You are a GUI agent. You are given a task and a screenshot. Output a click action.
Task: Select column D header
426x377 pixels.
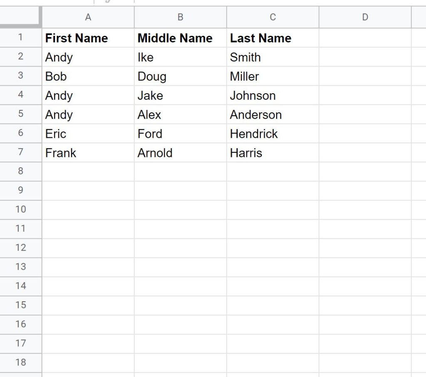(365, 17)
